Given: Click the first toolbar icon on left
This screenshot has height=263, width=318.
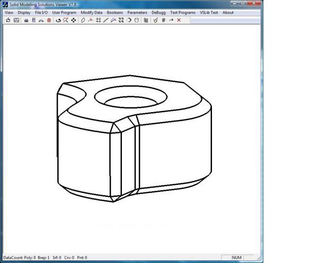Looking at the screenshot, I should coord(8,20).
